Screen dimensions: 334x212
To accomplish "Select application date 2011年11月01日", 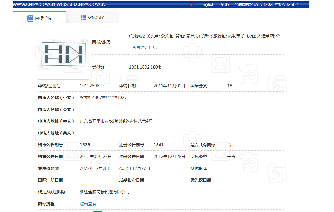I will [x=169, y=86].
